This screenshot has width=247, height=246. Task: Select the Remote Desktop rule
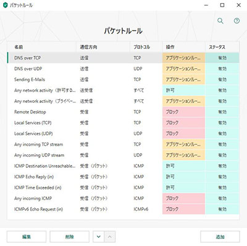coord(124,112)
